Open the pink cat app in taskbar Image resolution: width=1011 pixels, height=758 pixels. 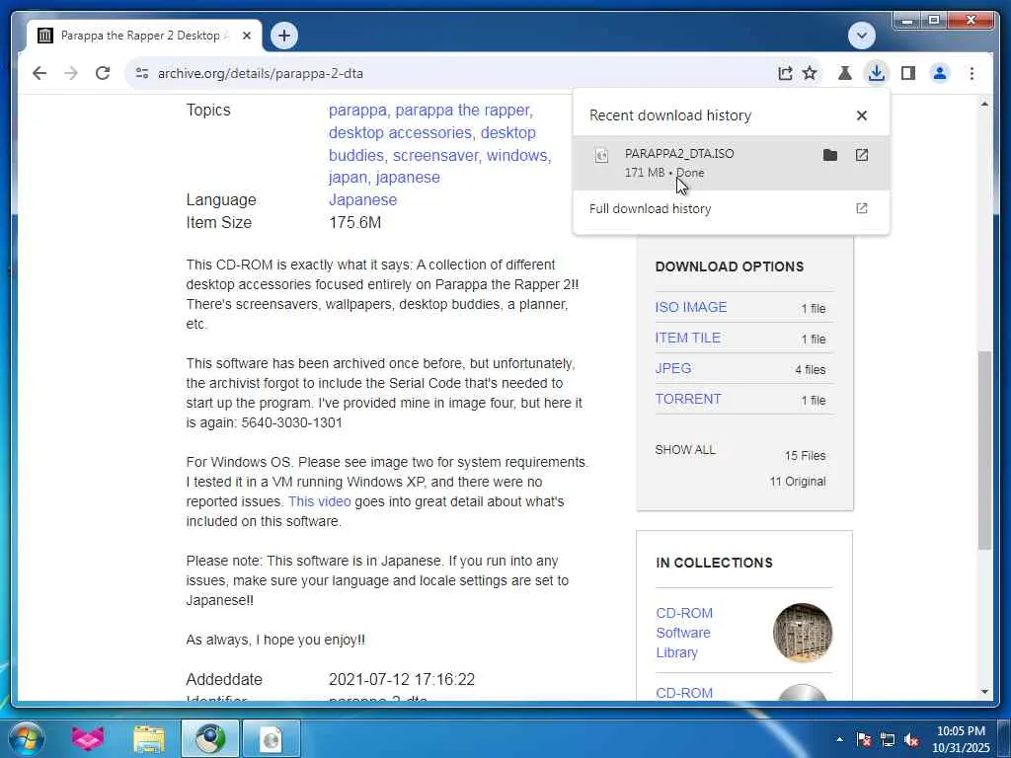click(x=88, y=738)
